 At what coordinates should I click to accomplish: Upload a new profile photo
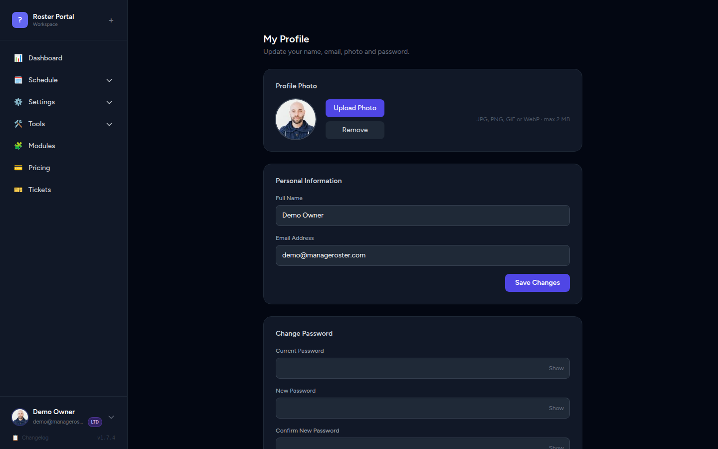[x=355, y=108]
